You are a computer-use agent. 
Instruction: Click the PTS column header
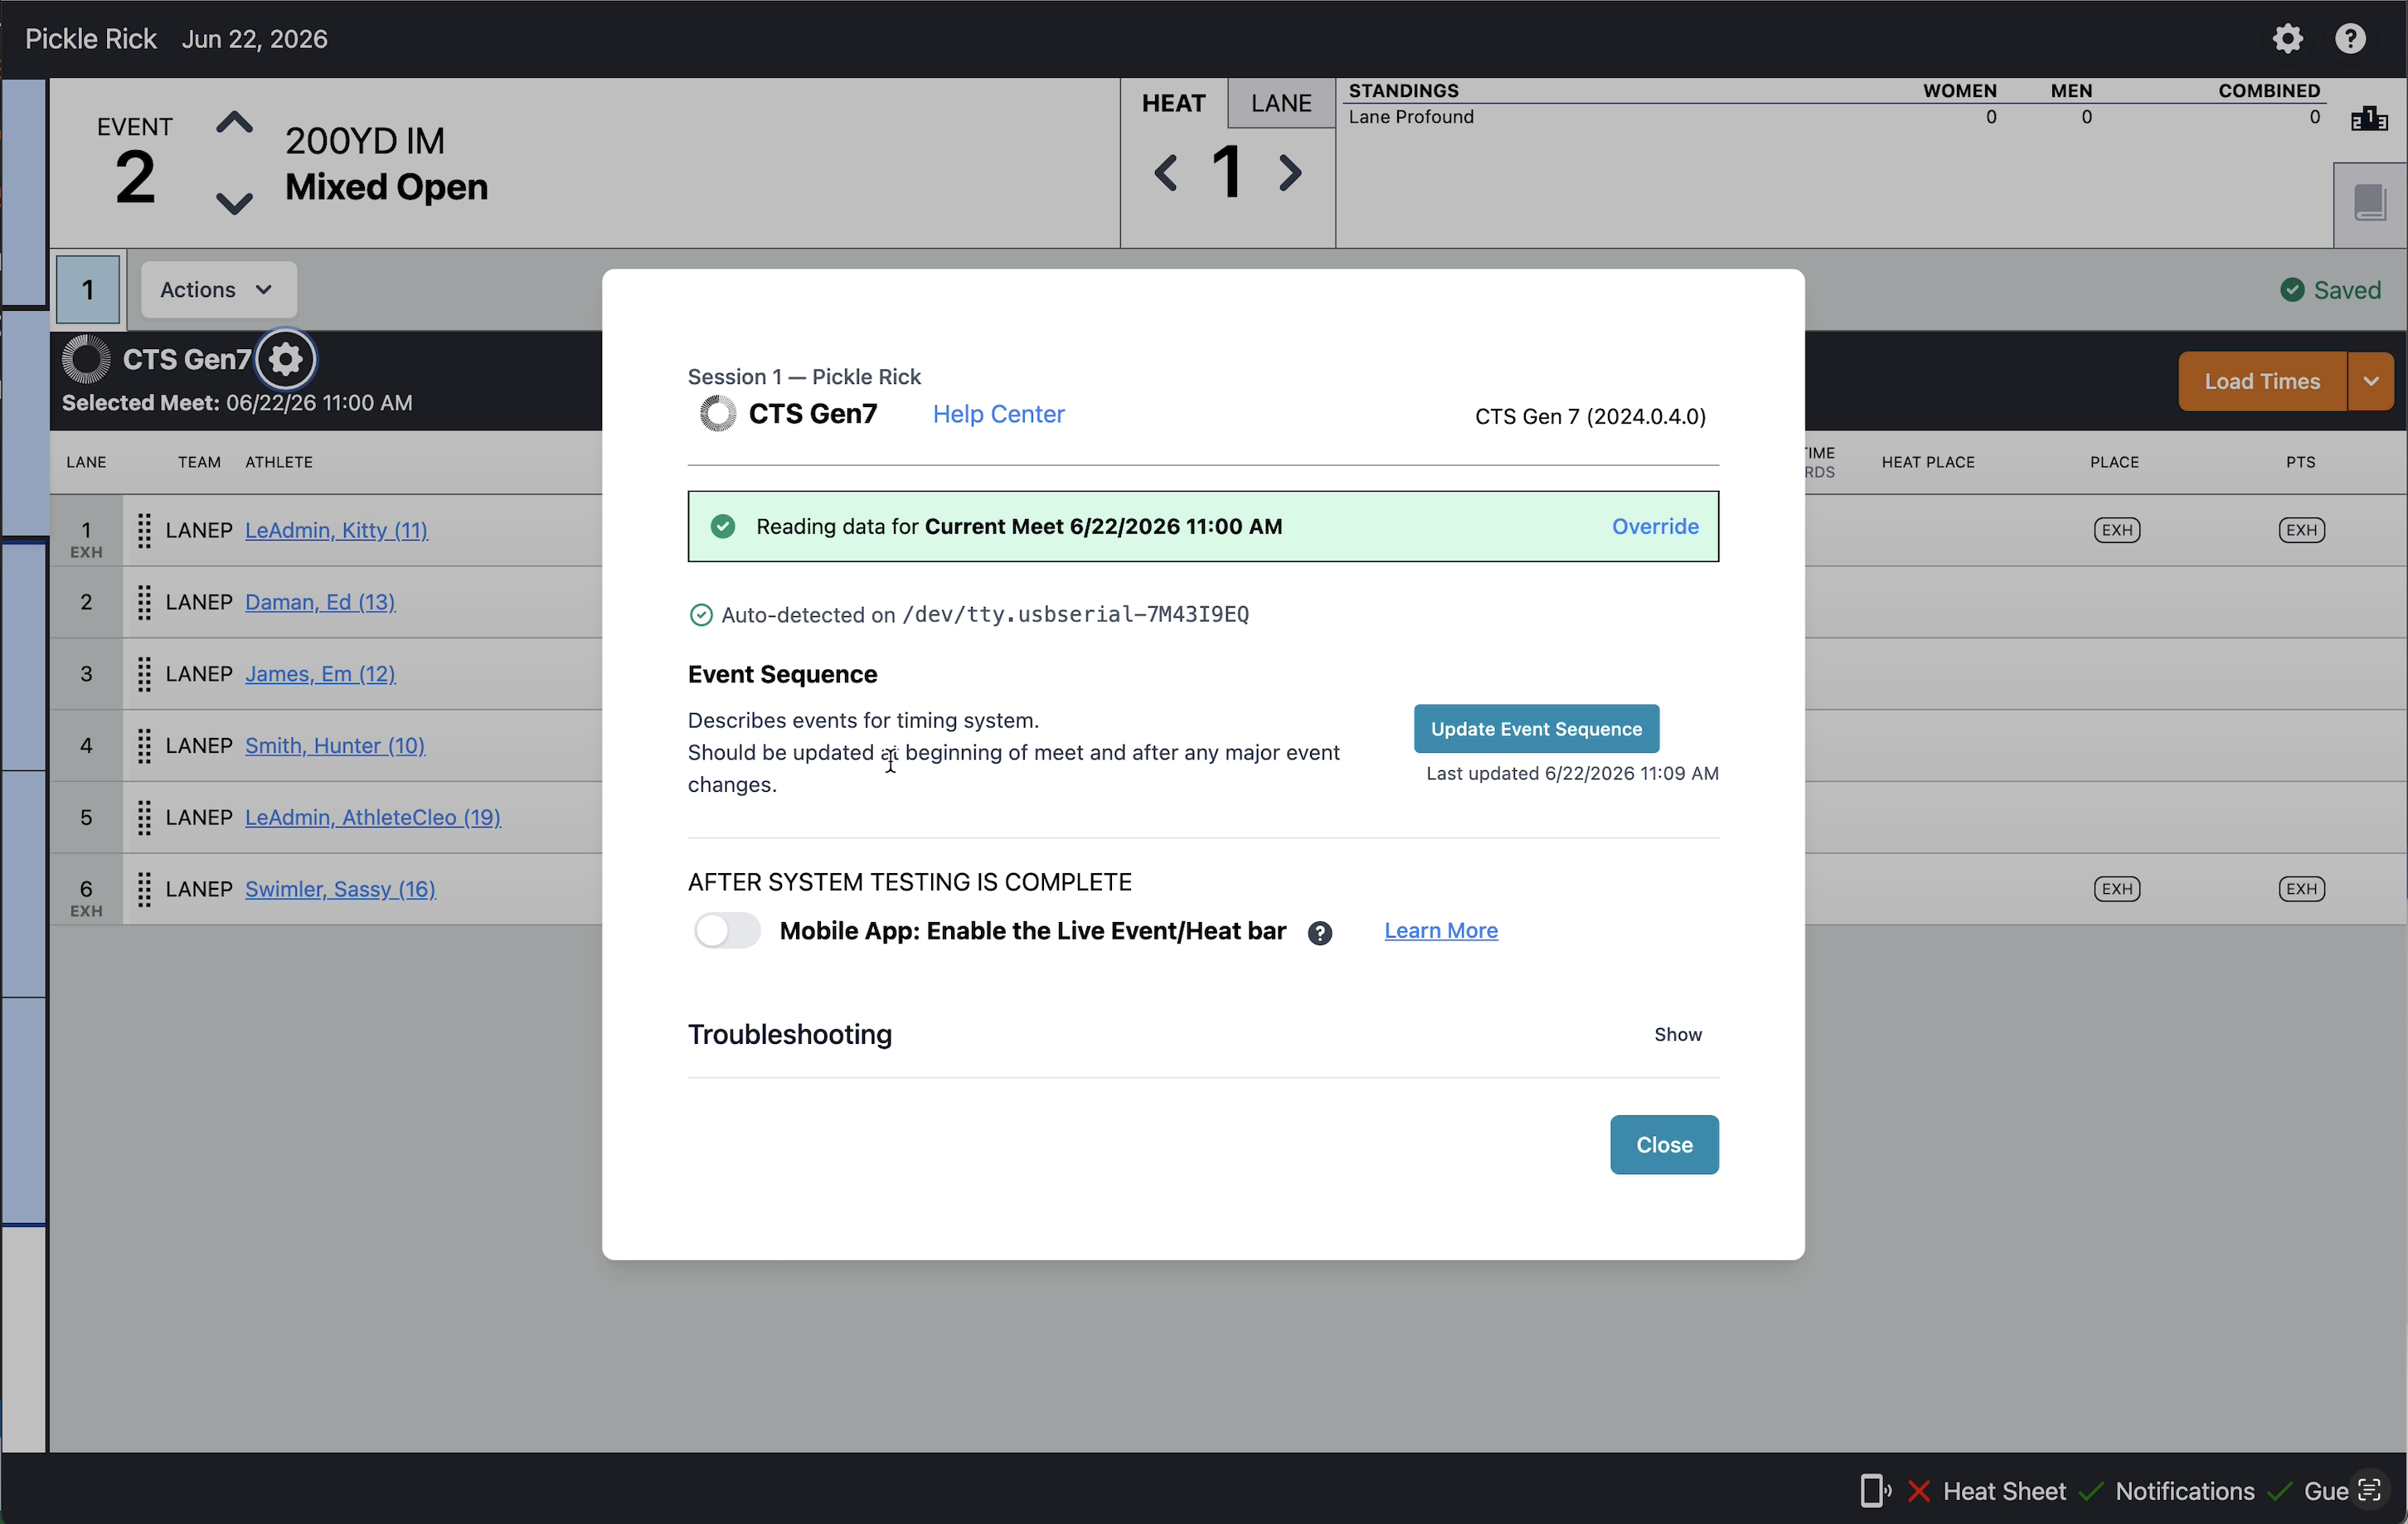[x=2300, y=462]
